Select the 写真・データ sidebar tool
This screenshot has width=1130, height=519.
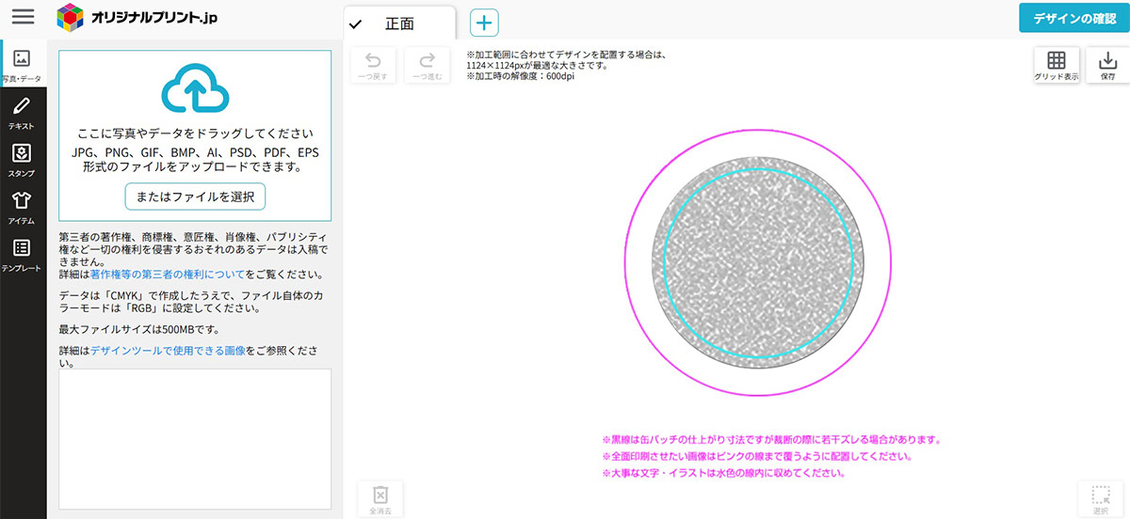click(x=23, y=66)
